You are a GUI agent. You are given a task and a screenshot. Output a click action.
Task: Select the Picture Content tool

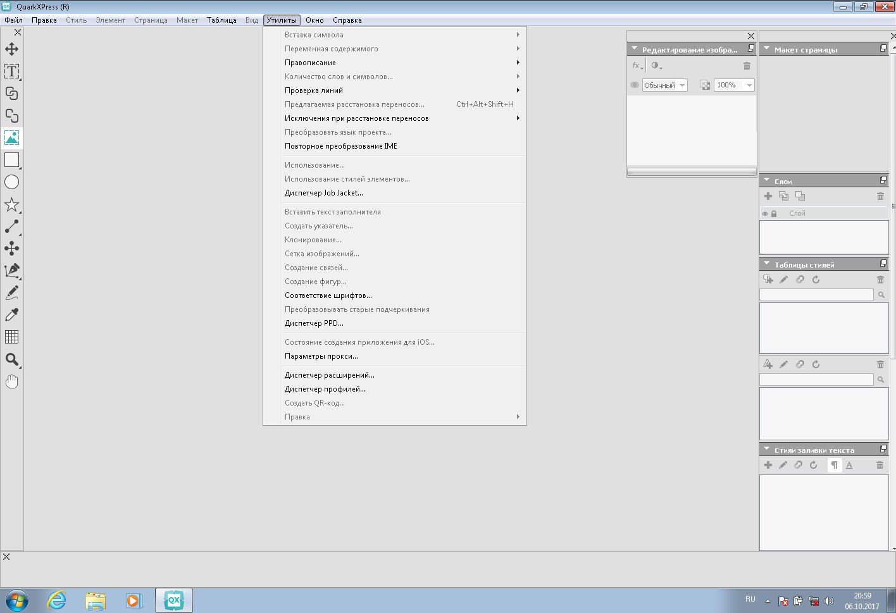(11, 137)
